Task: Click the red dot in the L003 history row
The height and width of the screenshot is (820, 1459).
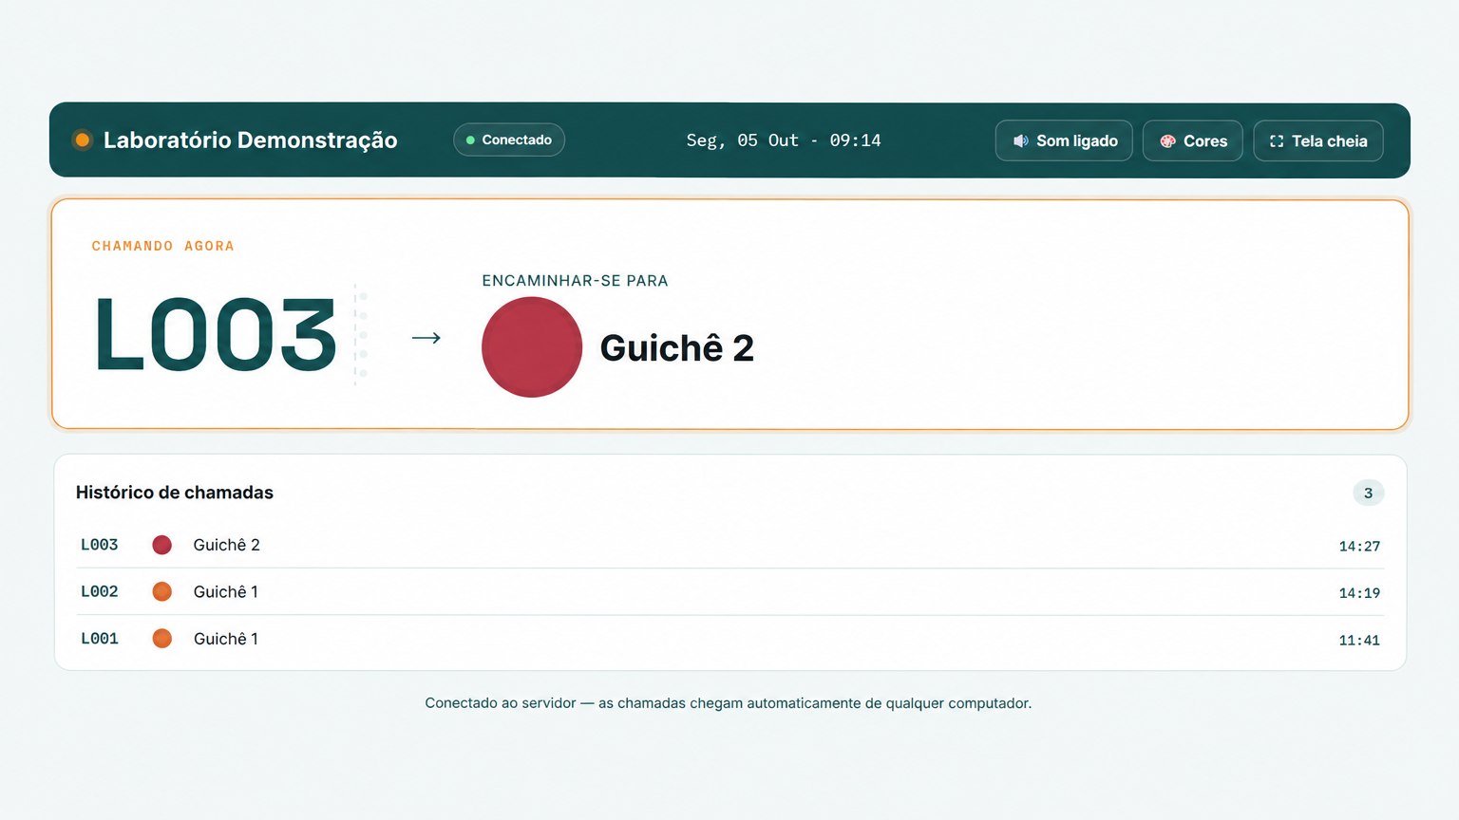Action: click(162, 545)
